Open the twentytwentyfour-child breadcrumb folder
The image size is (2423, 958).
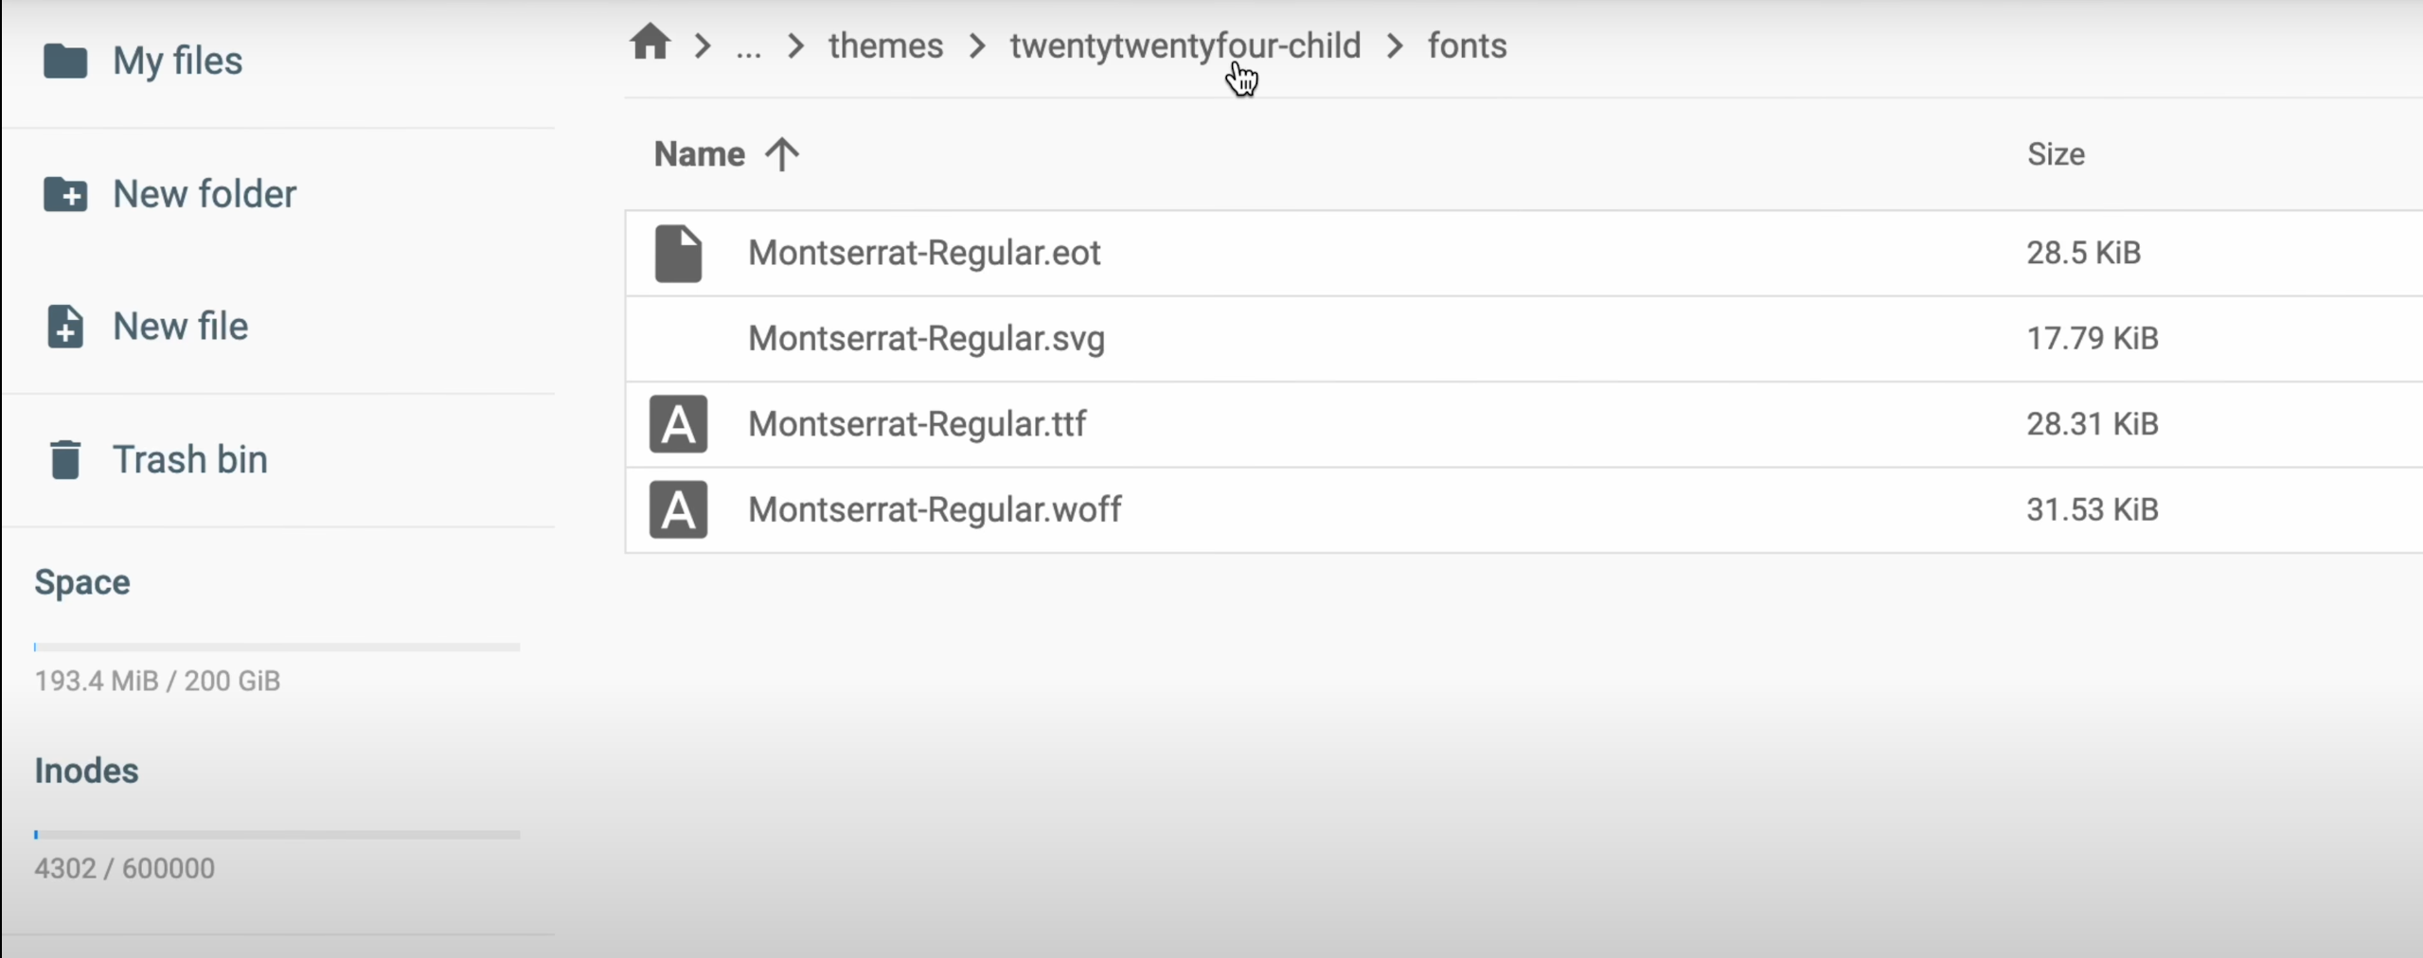pyautogui.click(x=1185, y=46)
